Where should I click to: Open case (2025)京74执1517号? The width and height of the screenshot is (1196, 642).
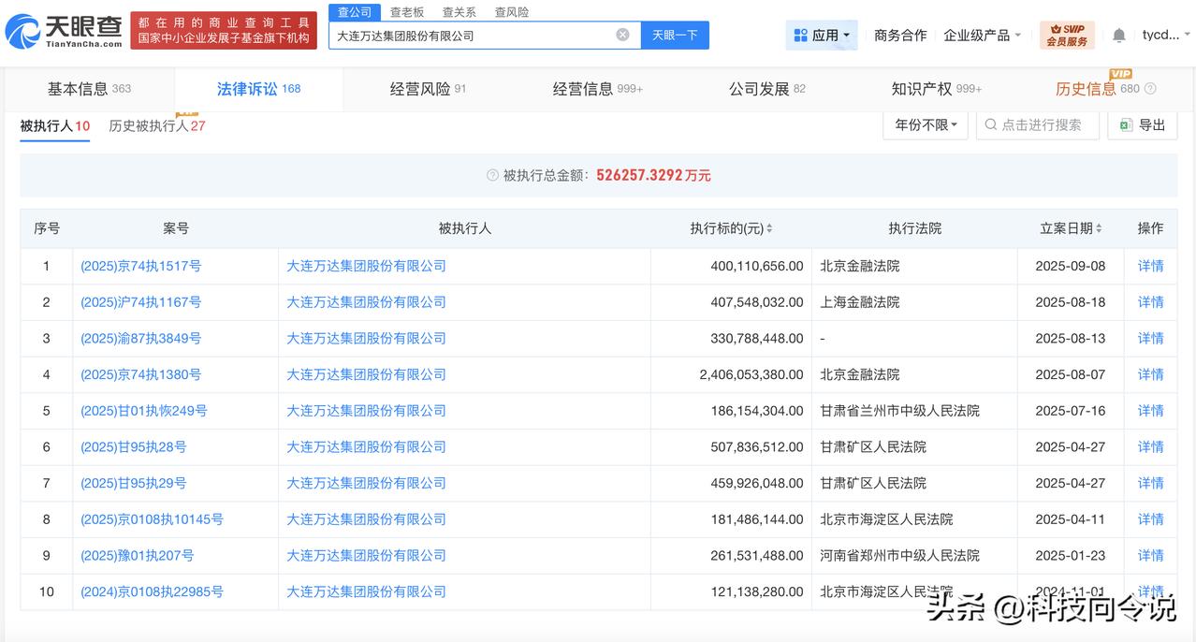click(x=140, y=266)
